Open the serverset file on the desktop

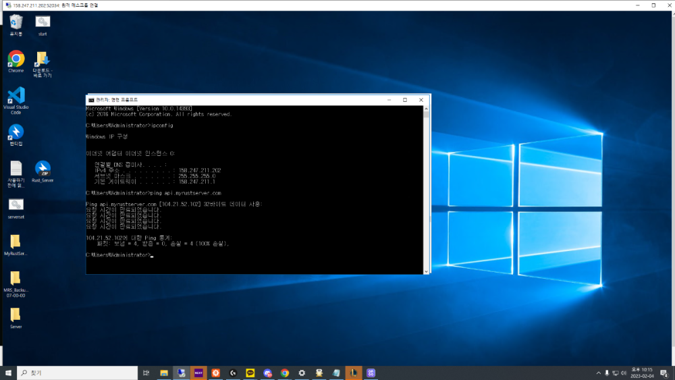[x=16, y=205]
